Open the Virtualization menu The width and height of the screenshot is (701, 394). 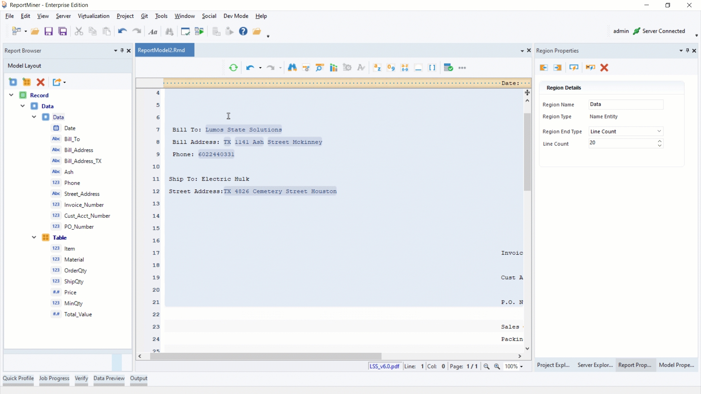[93, 16]
